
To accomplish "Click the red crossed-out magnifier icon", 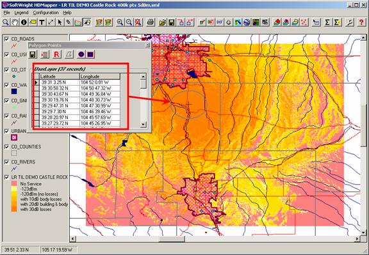I will 138,22.
